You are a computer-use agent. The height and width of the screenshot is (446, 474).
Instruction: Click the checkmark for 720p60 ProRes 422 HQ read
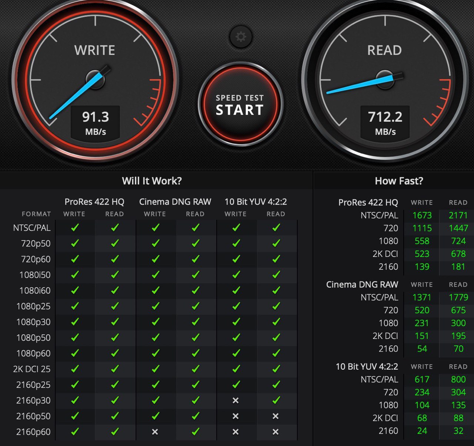tap(115, 259)
